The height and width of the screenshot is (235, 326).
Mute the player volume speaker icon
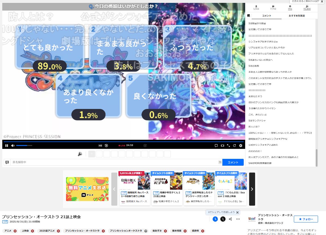(13, 146)
